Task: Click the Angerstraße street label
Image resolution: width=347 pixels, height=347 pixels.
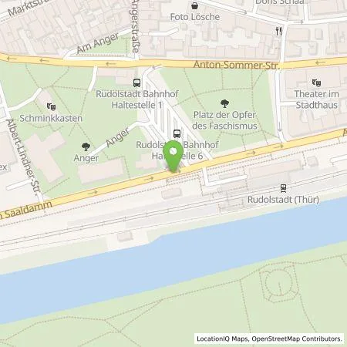Action: tap(136, 26)
